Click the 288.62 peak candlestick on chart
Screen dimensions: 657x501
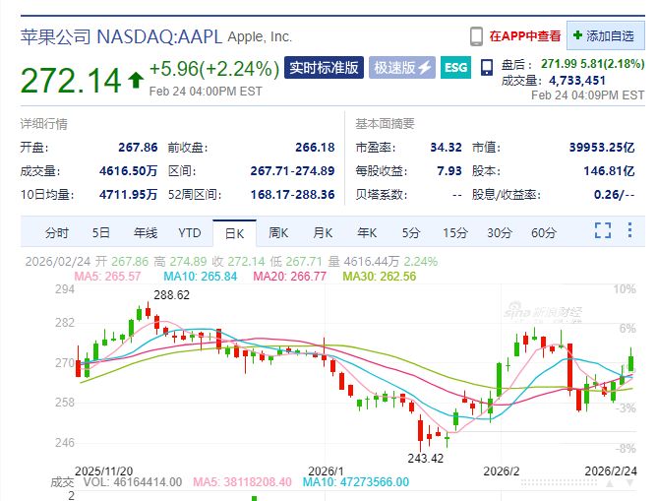tap(149, 311)
